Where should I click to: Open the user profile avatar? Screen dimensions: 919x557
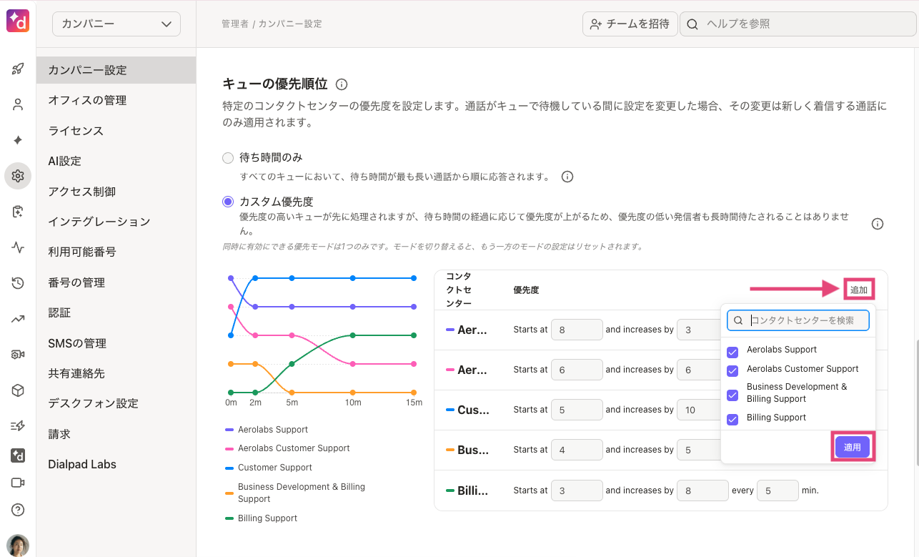pyautogui.click(x=18, y=545)
